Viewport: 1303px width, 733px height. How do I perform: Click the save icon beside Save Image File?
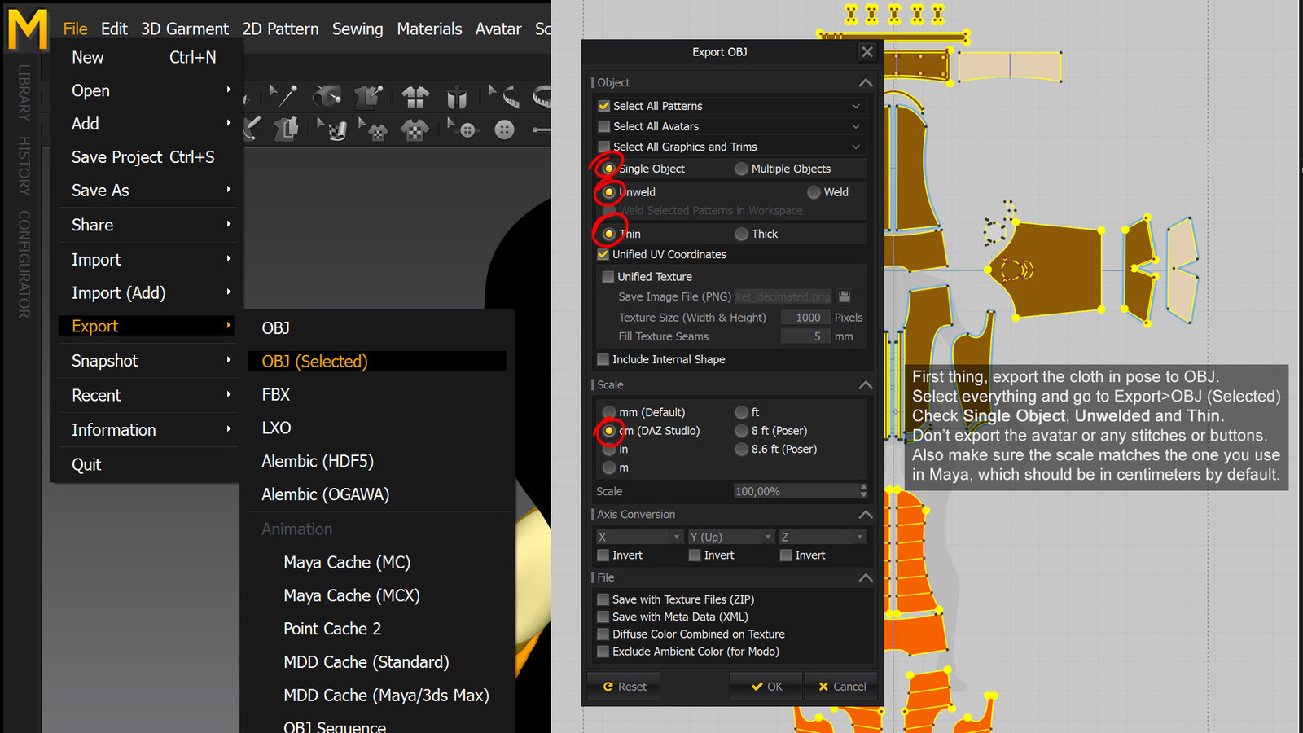pyautogui.click(x=845, y=296)
